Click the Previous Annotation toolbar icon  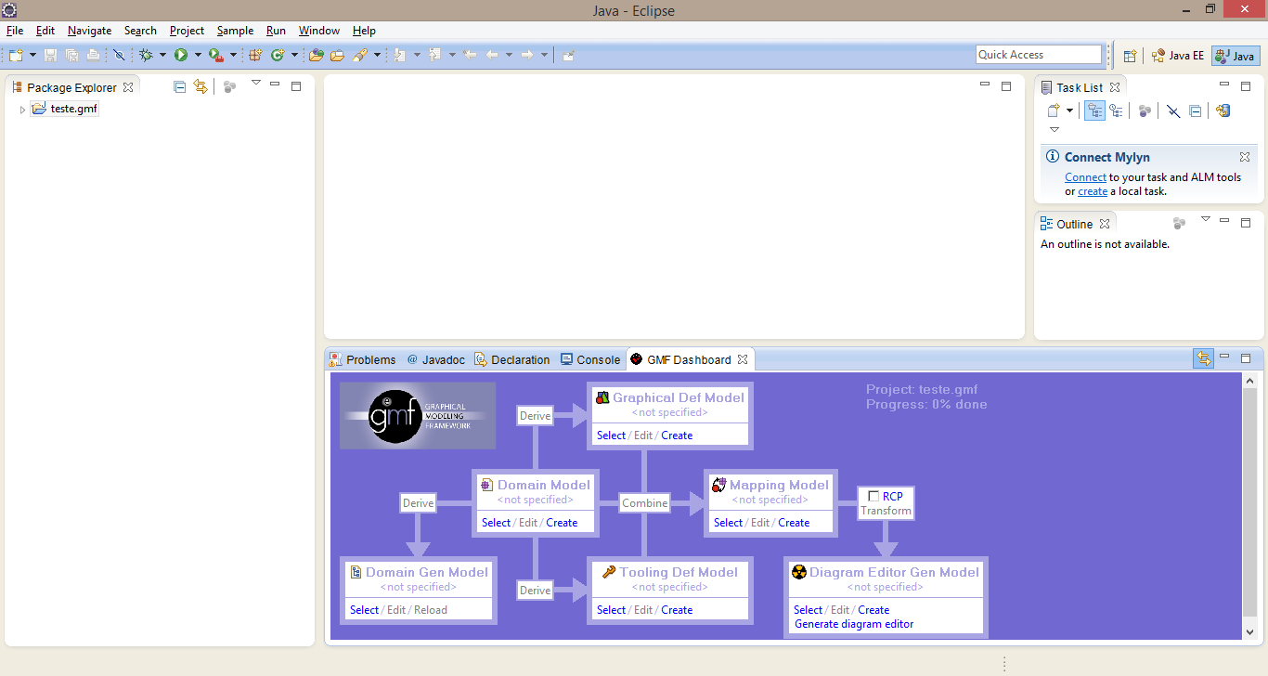(434, 56)
